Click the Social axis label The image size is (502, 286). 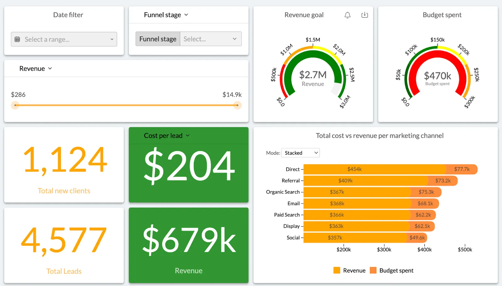tap(293, 238)
